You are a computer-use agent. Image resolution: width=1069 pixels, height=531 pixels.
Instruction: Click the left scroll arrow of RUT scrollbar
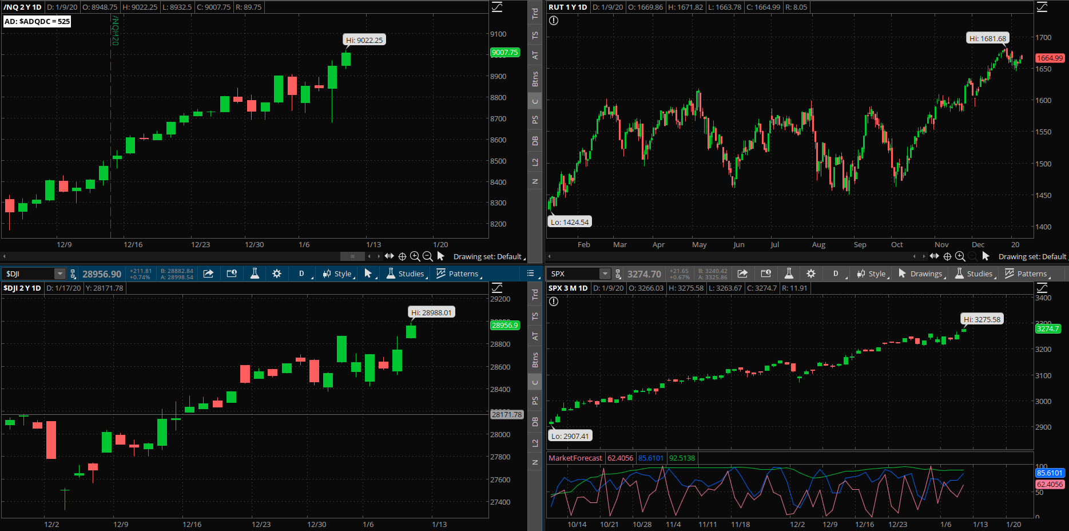(x=550, y=256)
